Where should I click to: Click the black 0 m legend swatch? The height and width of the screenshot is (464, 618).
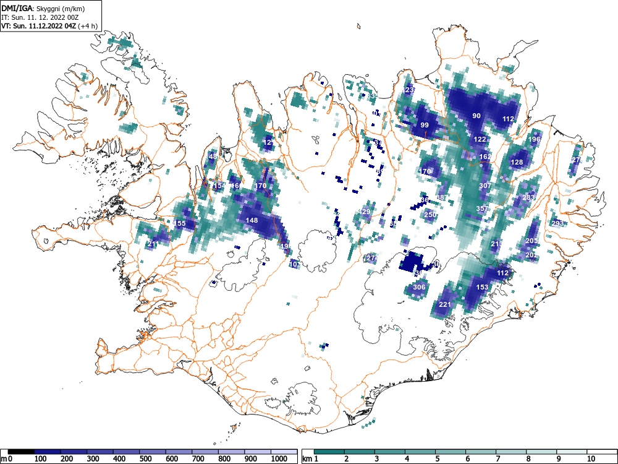[21, 452]
